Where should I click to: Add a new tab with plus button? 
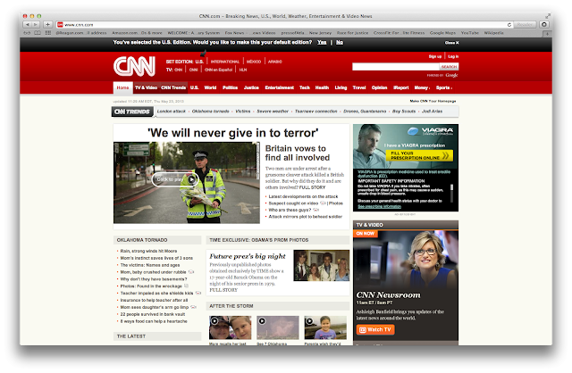547,33
